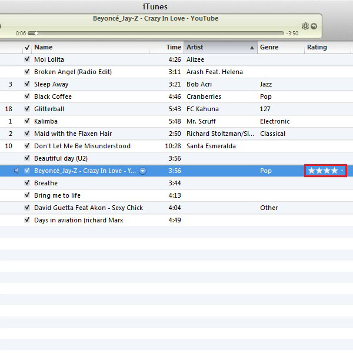This screenshot has width=353, height=353.
Task: Click the Electronic genre cell
Action: point(275,121)
